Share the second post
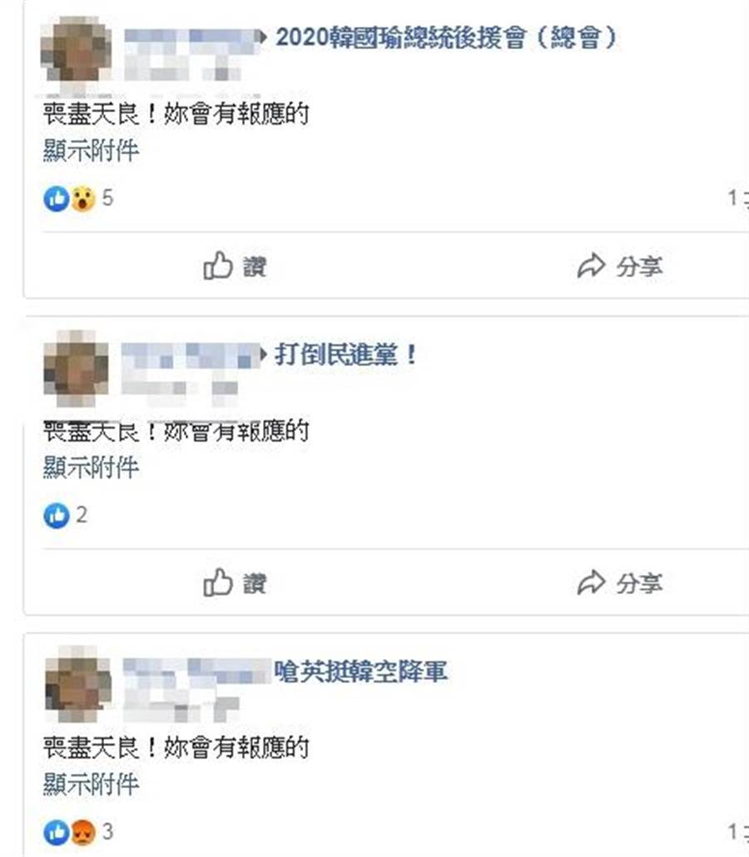 coord(620,582)
